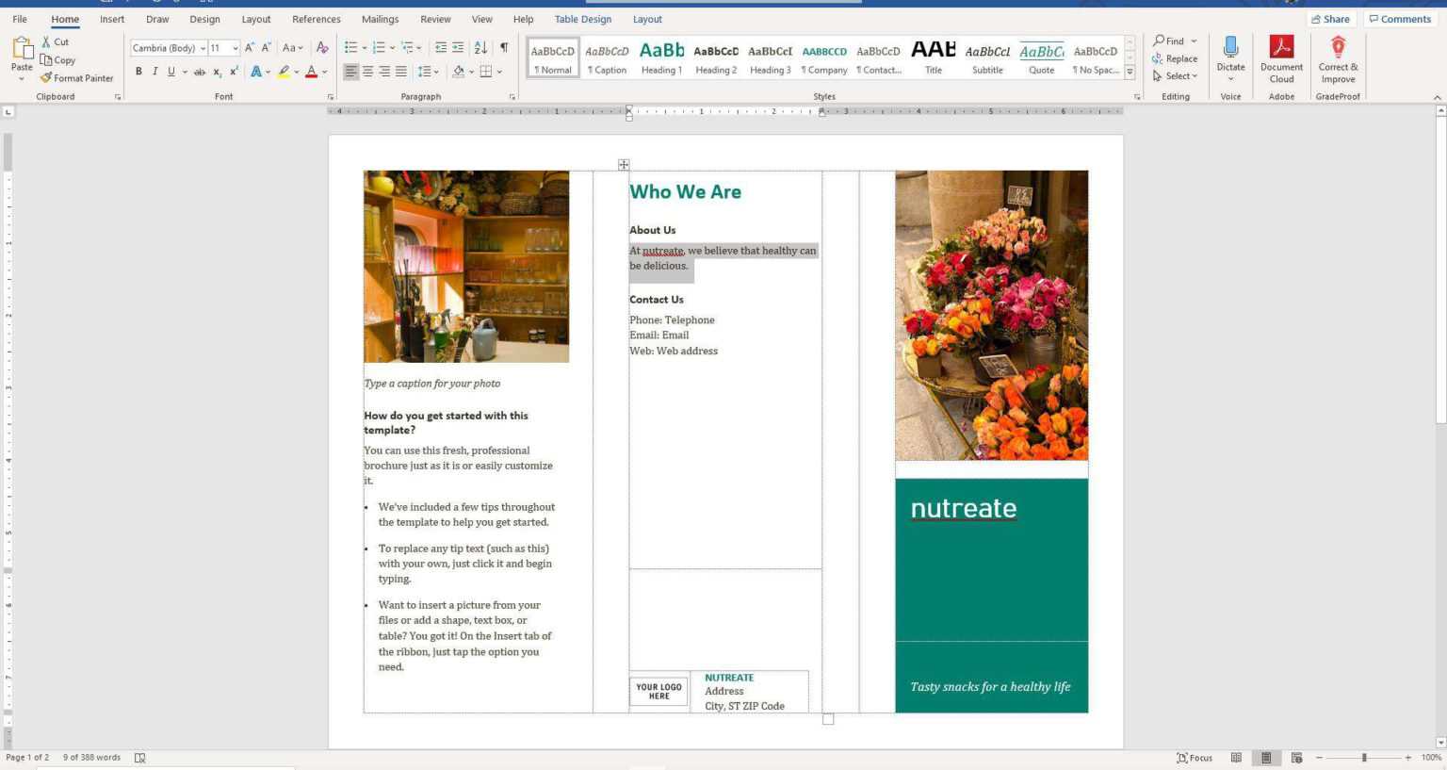Switch to the Table Design tab
This screenshot has height=770, width=1447.
pos(582,19)
